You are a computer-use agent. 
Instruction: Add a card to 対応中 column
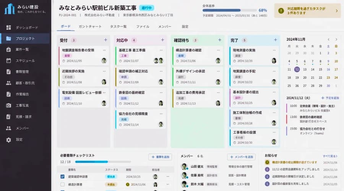(x=162, y=40)
